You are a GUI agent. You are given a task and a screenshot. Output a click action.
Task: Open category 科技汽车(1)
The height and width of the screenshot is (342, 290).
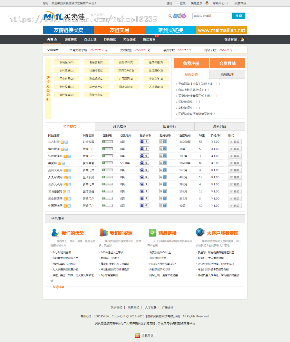96,95
